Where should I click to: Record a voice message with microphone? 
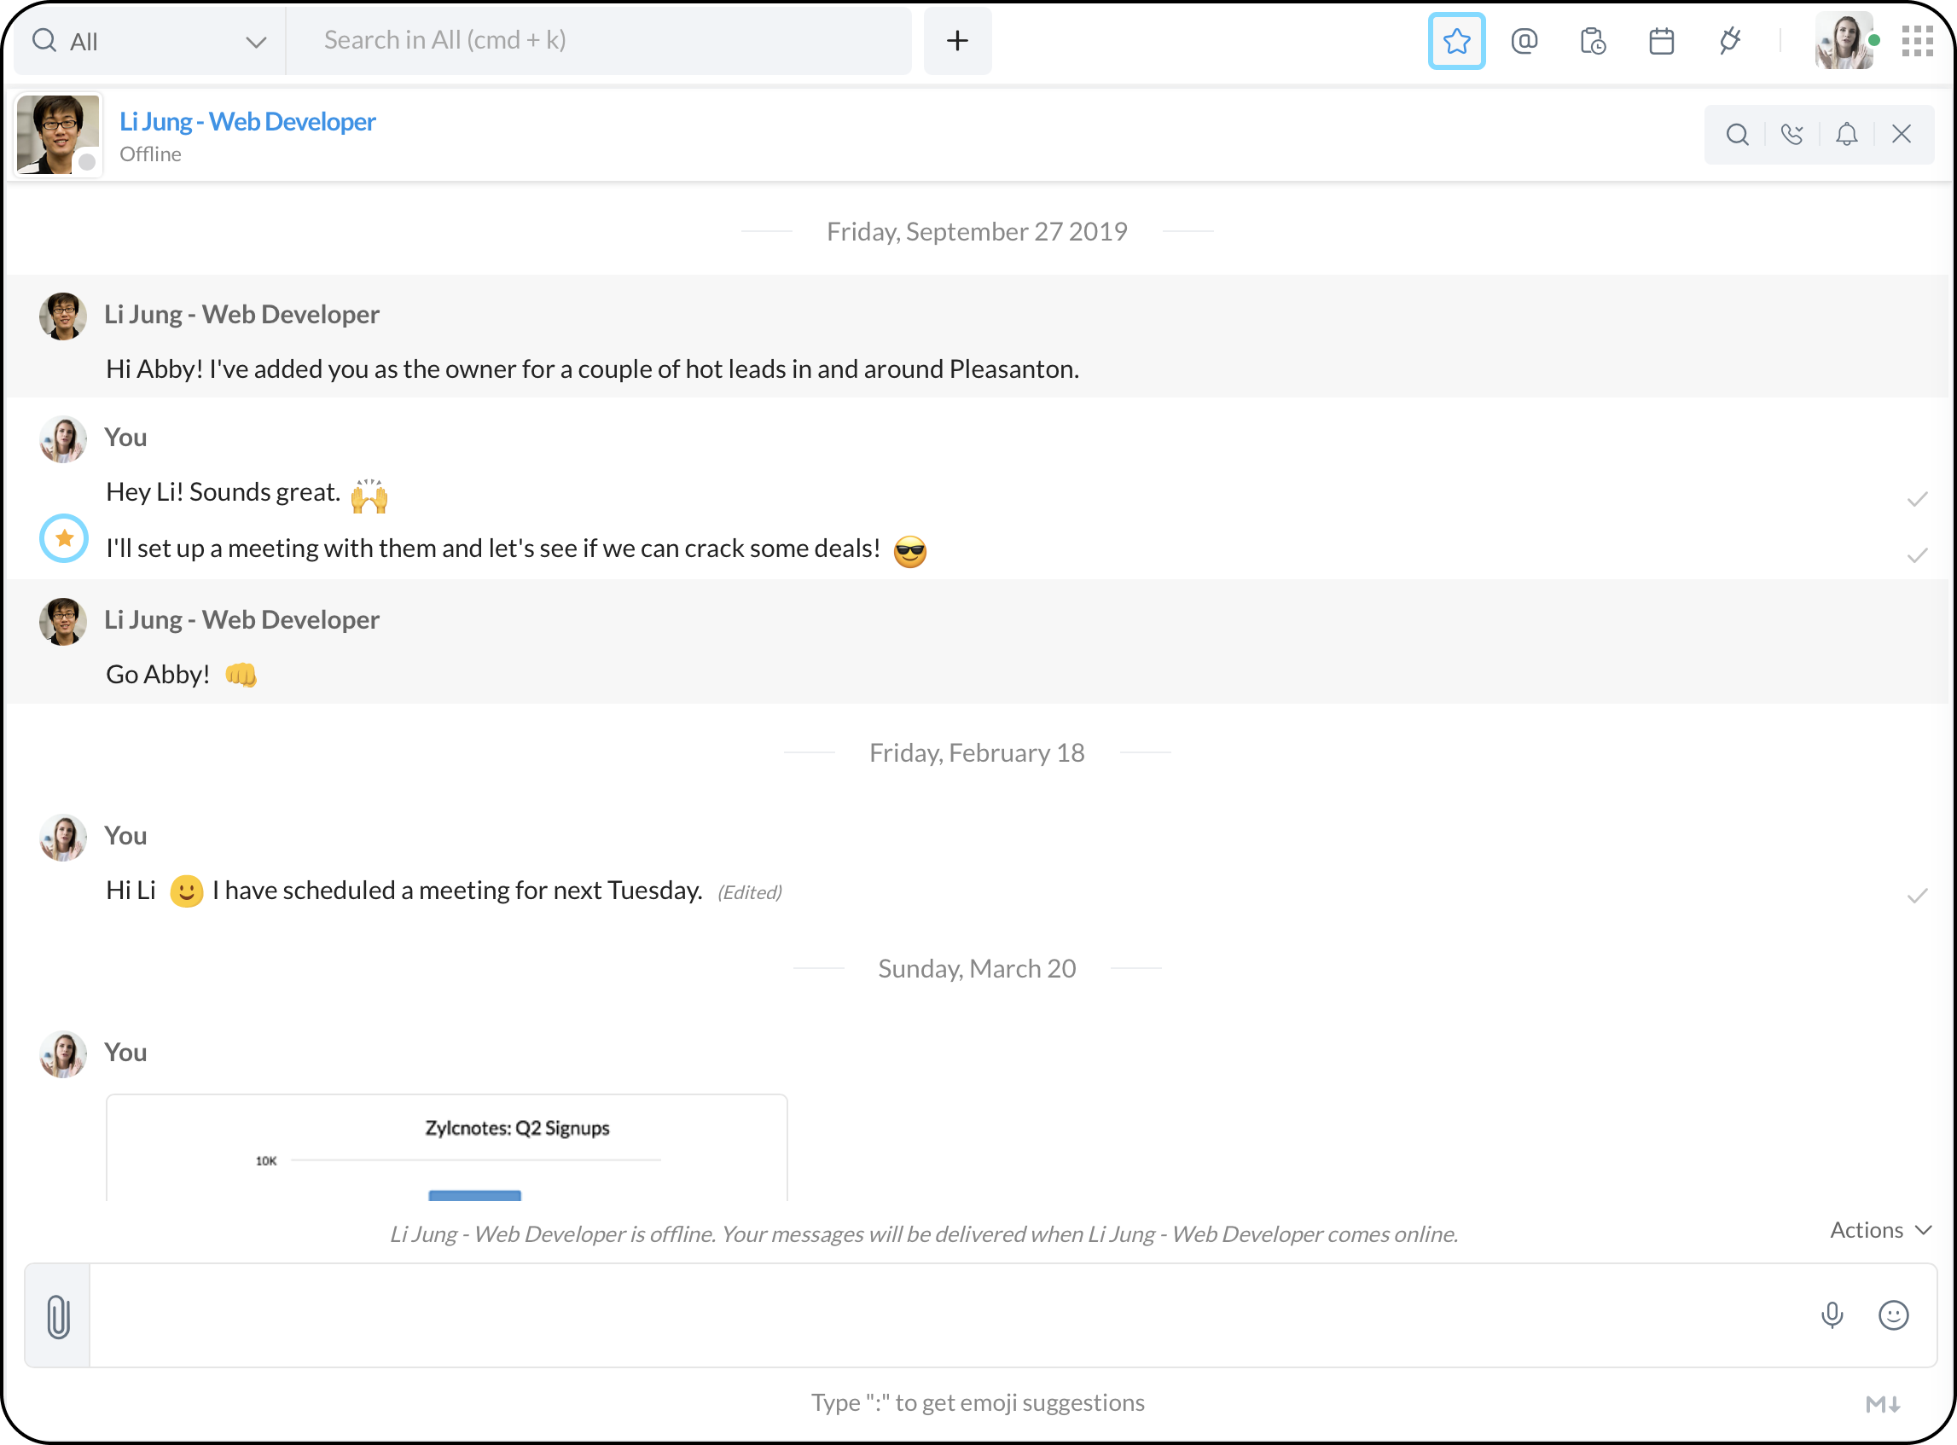pos(1831,1315)
